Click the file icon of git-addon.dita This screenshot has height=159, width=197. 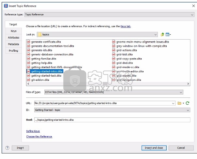point(29,80)
